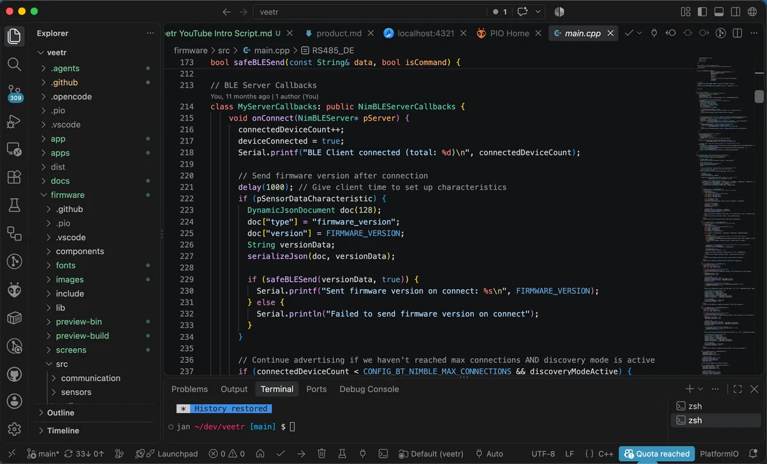
Task: Open the Search view in the activity bar
Action: (14, 63)
